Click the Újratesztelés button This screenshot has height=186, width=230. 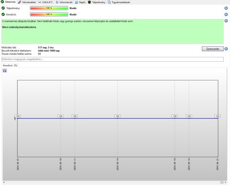tap(213, 49)
